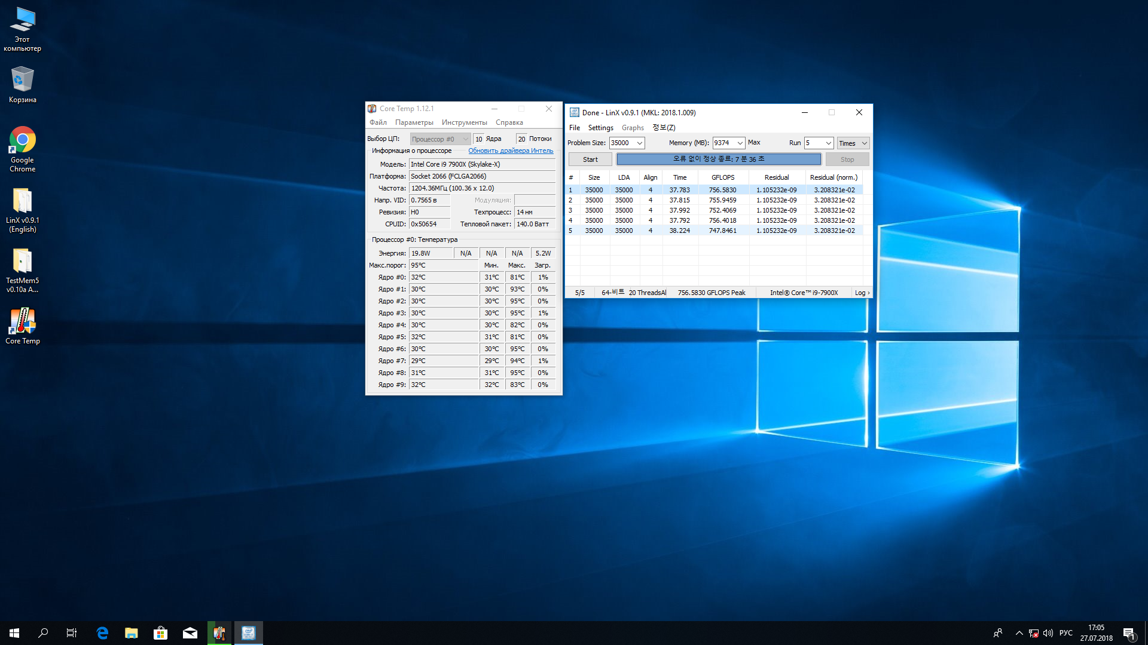Click the Start button in LinX
This screenshot has width=1148, height=645.
(x=590, y=159)
